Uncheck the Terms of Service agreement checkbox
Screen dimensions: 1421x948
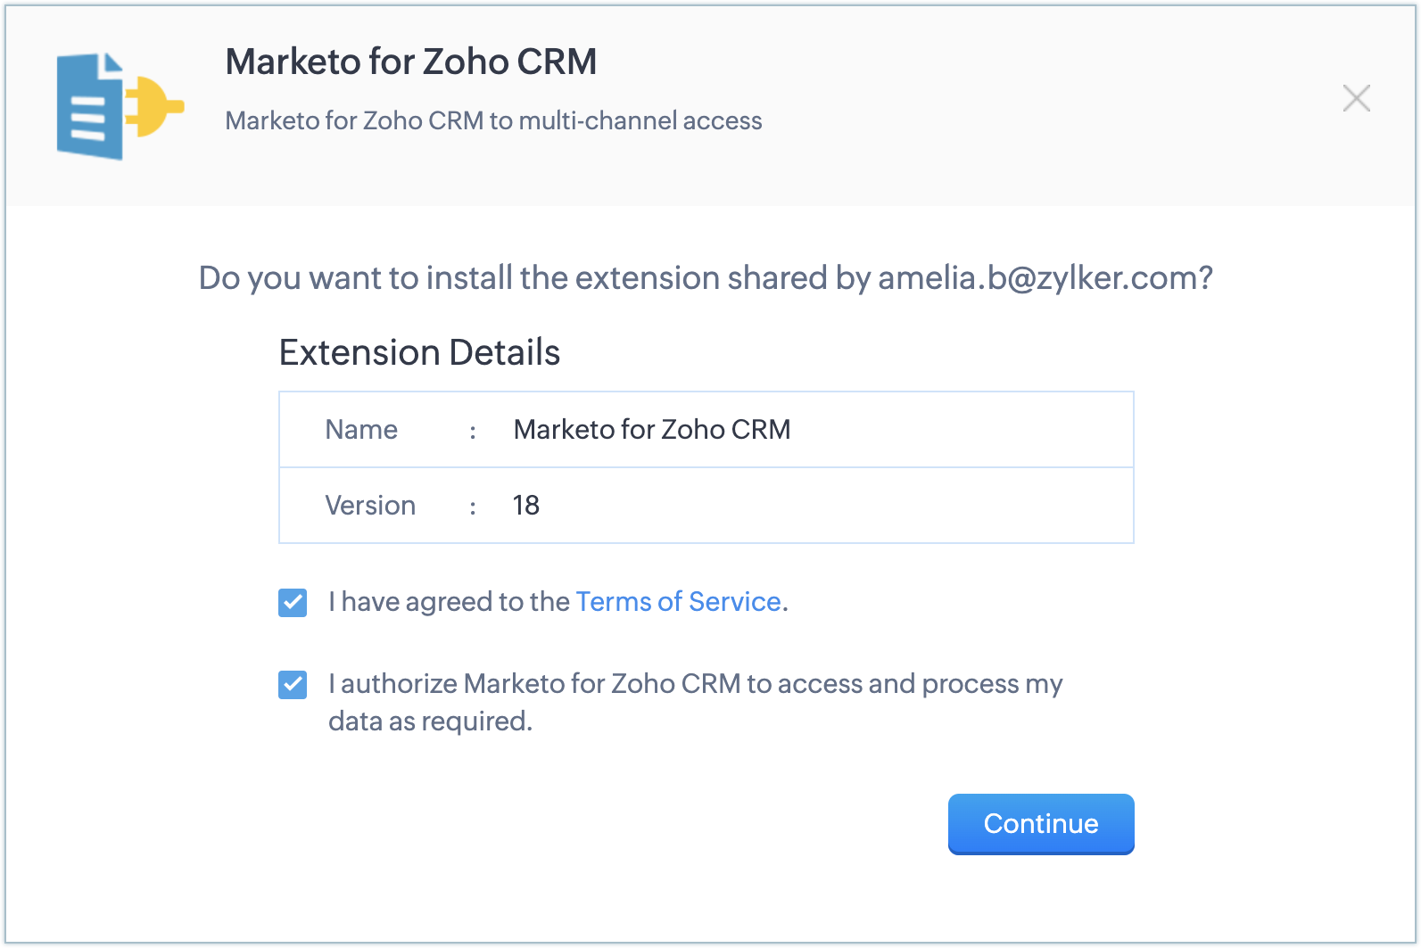point(293,603)
